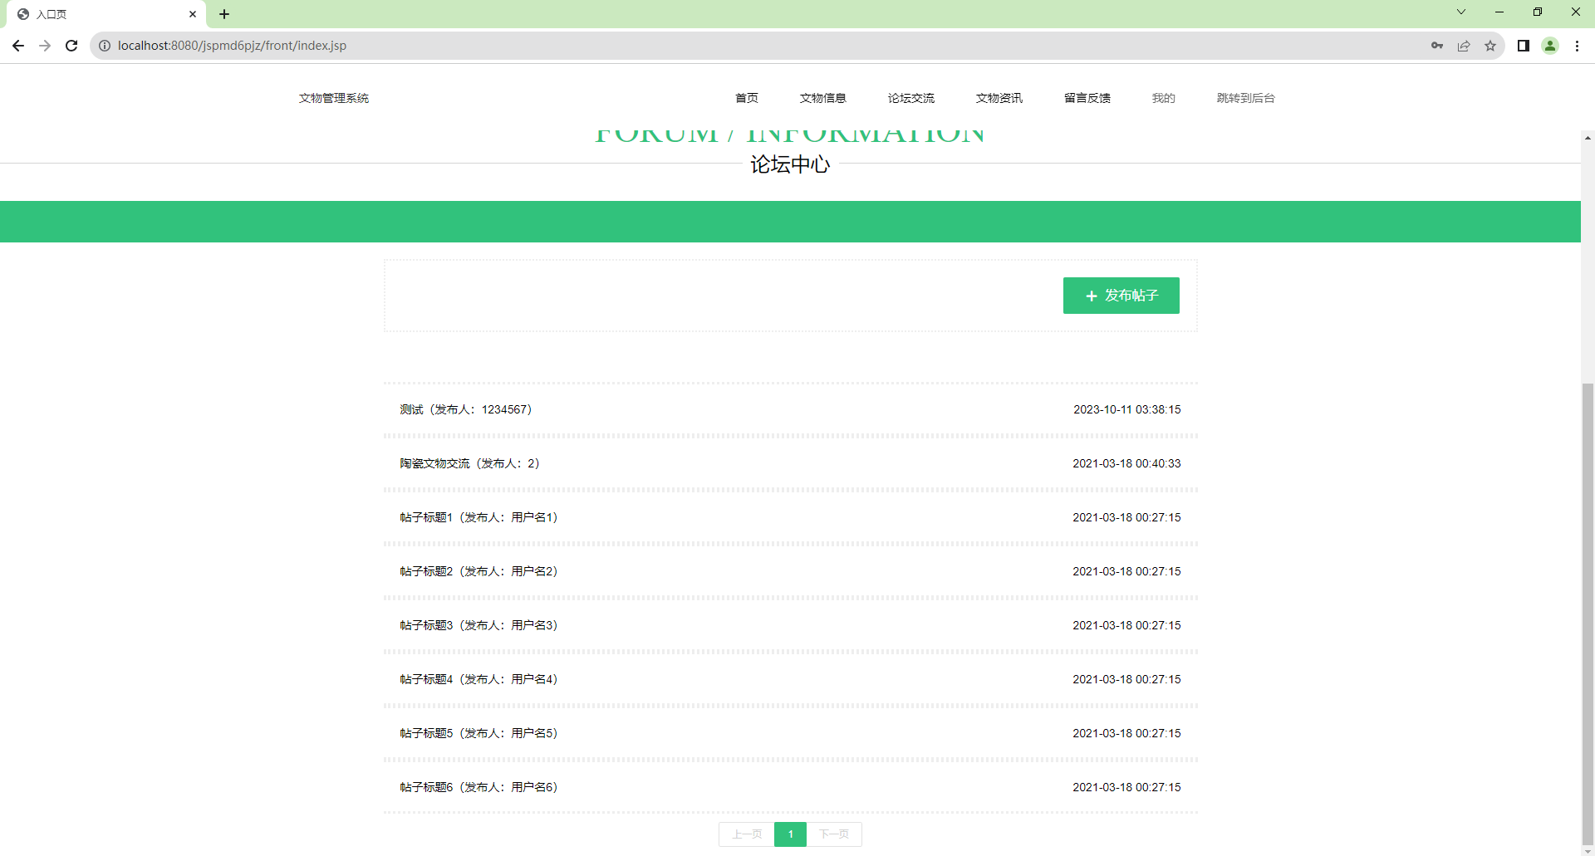Click the 发布帖子 button

[1121, 295]
